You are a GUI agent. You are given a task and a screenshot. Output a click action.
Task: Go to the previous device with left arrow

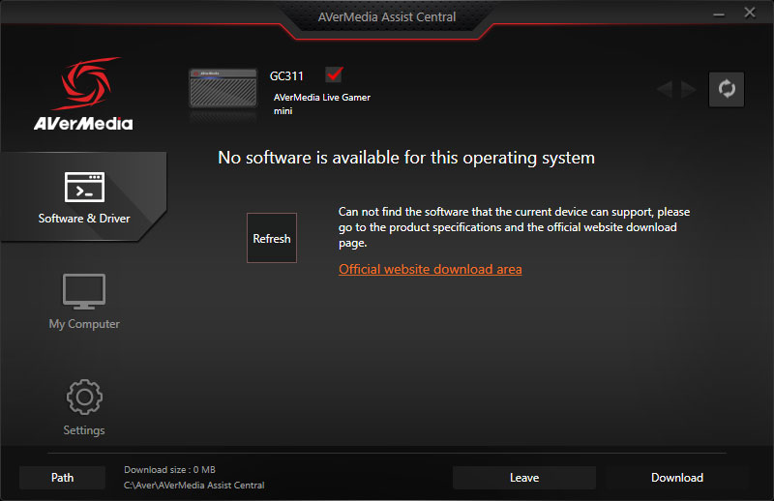point(665,90)
